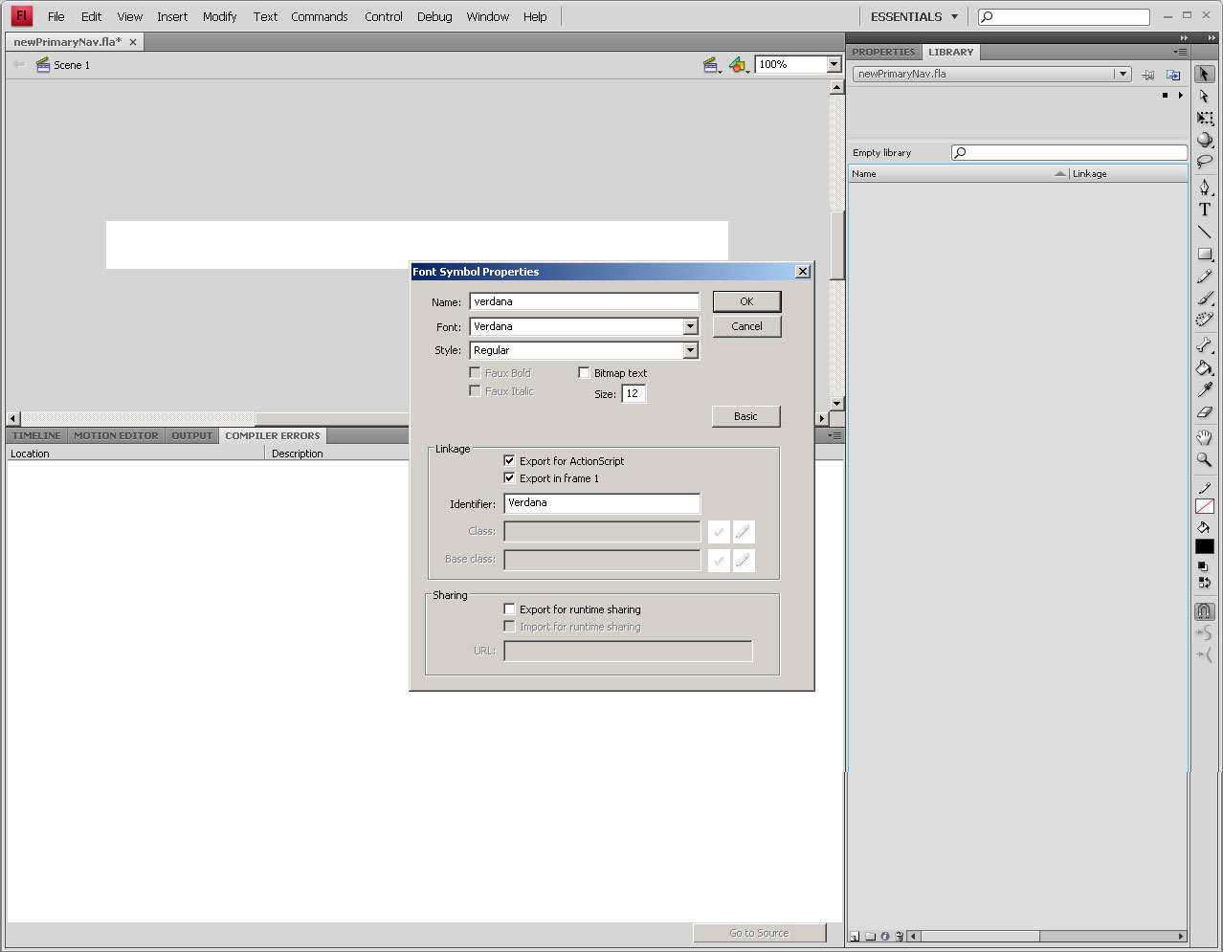The height and width of the screenshot is (952, 1223).
Task: Switch to the MOTION EDITOR tab
Action: click(x=116, y=435)
